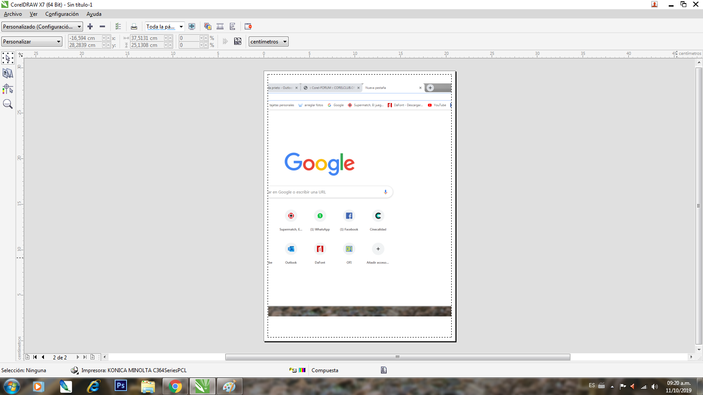Click the ruler origin corner icon

click(20, 54)
